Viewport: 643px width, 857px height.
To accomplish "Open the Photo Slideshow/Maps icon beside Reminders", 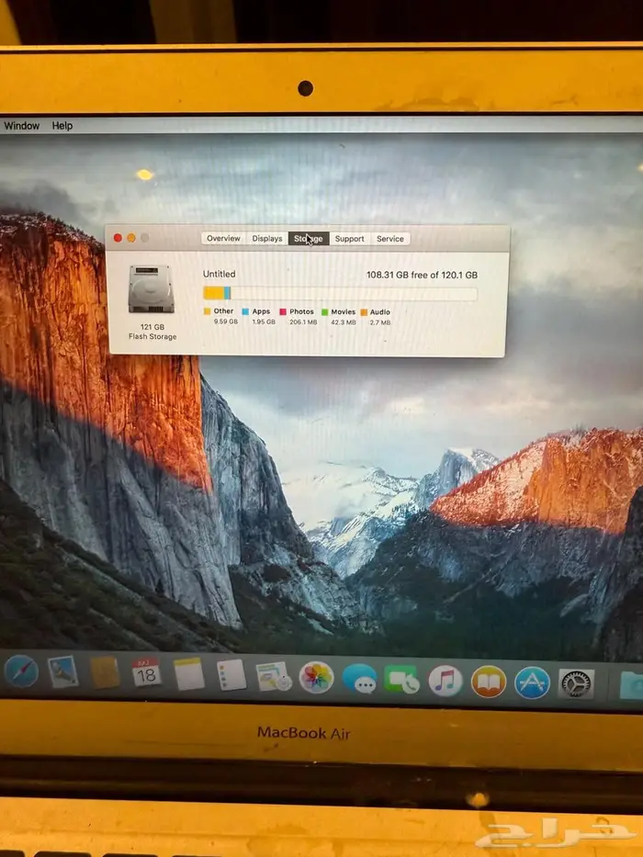I will pyautogui.click(x=274, y=677).
